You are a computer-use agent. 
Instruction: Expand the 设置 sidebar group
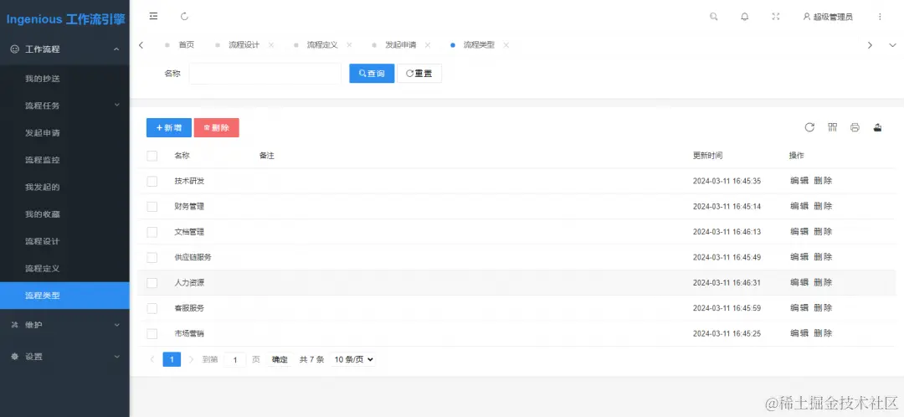point(64,357)
